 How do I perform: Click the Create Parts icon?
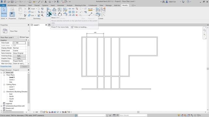[x=98, y=14]
